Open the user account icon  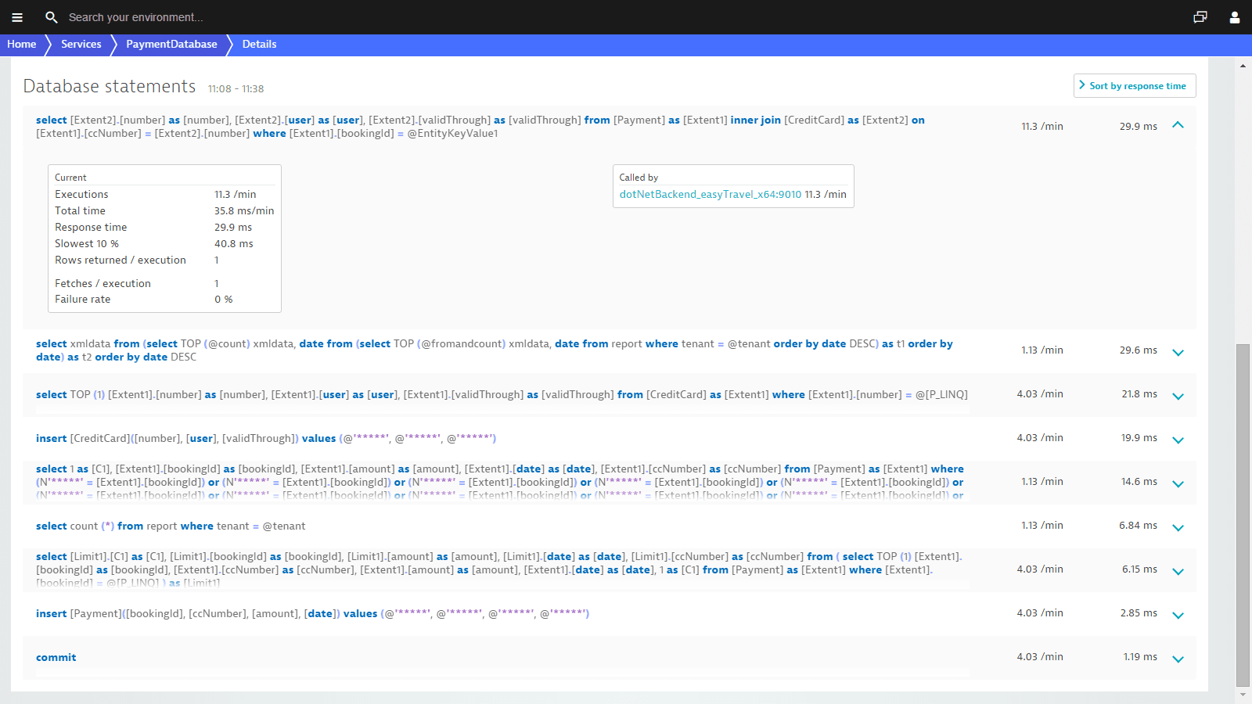[x=1235, y=17]
